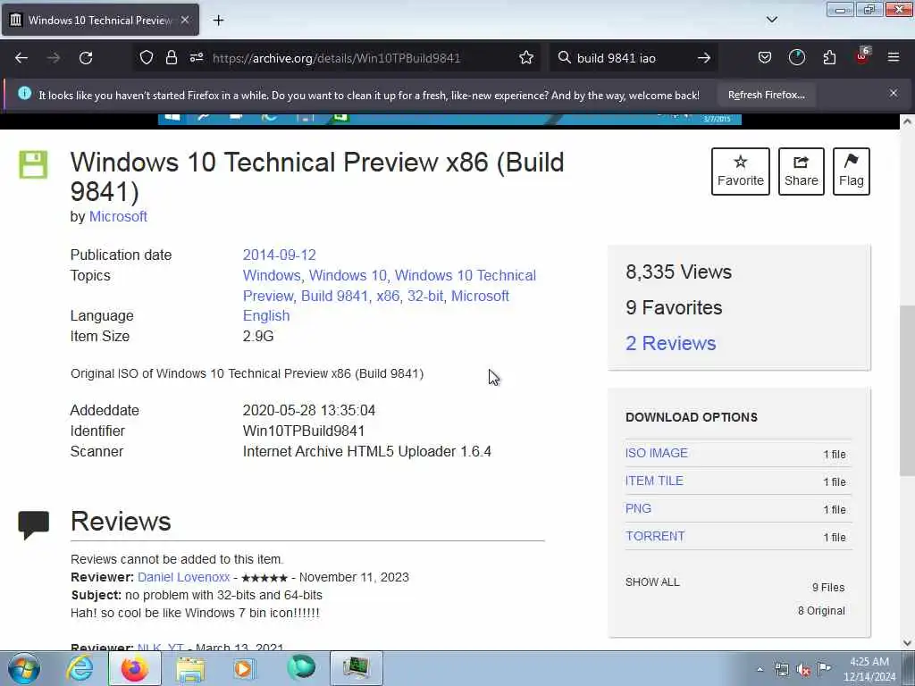Image resolution: width=915 pixels, height=686 pixels.
Task: Open the Action Center flag tray icon
Action: [825, 668]
